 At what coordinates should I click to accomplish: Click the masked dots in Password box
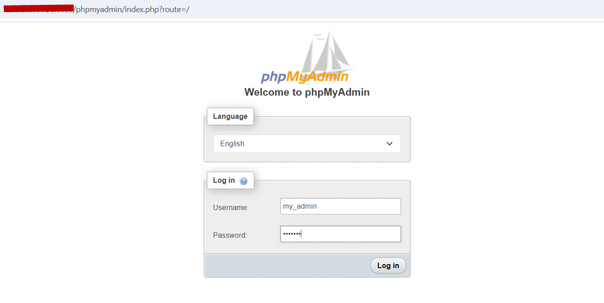pyautogui.click(x=291, y=234)
